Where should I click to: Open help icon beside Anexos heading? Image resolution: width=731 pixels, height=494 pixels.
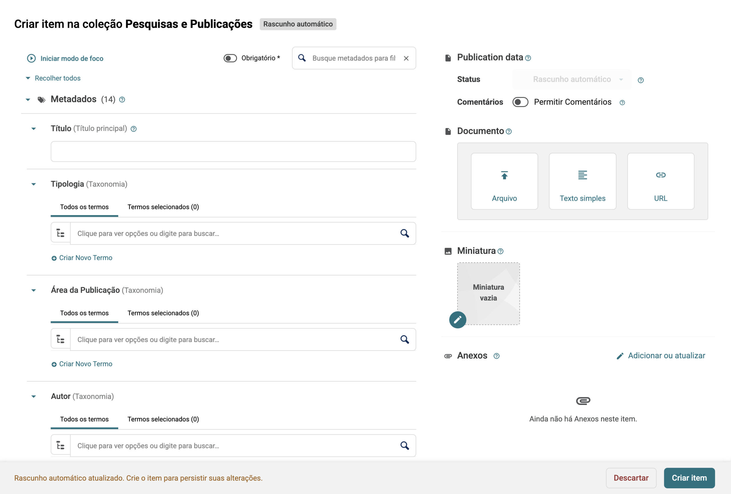(x=496, y=356)
